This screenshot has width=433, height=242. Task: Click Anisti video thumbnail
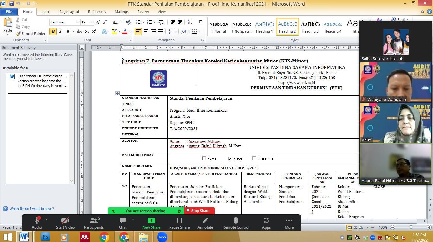396,123
